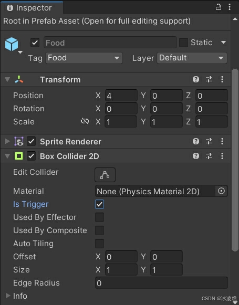Open Transform component more options menu

click(x=222, y=79)
